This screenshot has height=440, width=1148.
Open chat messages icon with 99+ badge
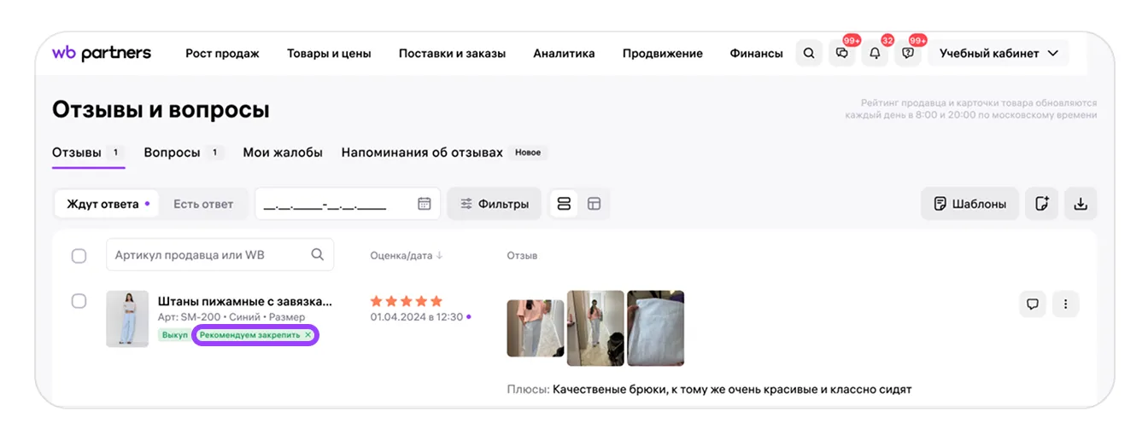pyautogui.click(x=842, y=53)
